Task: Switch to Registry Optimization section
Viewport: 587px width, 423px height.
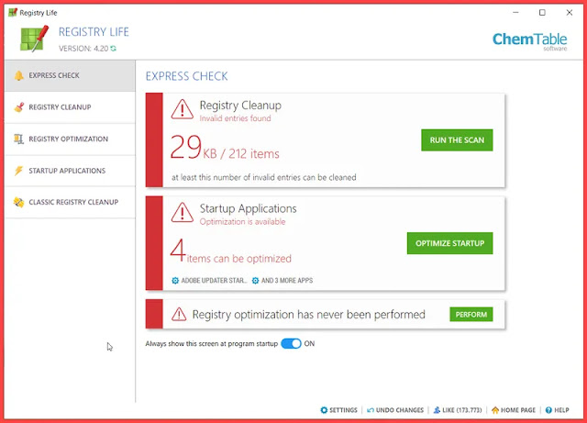Action: (70, 139)
